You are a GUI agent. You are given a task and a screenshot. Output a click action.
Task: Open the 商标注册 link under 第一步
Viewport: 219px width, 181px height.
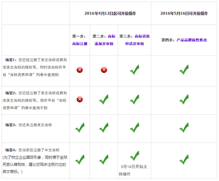[80, 44]
